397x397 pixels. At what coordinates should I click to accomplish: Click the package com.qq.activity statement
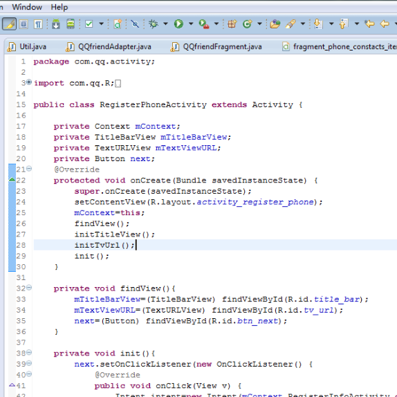94,62
